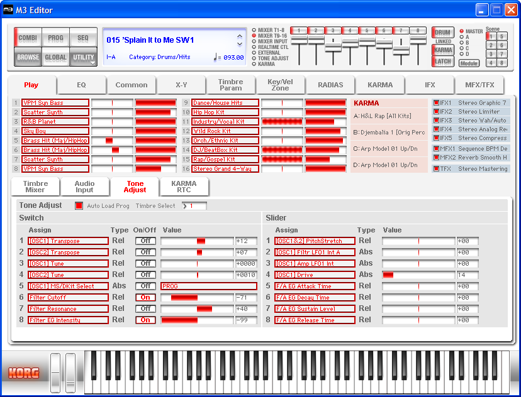Image resolution: width=521 pixels, height=397 pixels.
Task: Toggle IFX3 Stereo Wah/Auto effect
Action: pos(437,121)
